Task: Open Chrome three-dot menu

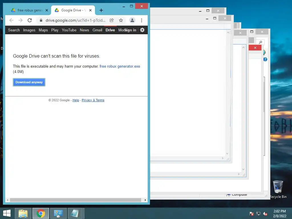Action: [x=141, y=20]
